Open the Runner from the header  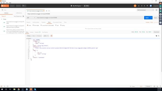point(18,6)
